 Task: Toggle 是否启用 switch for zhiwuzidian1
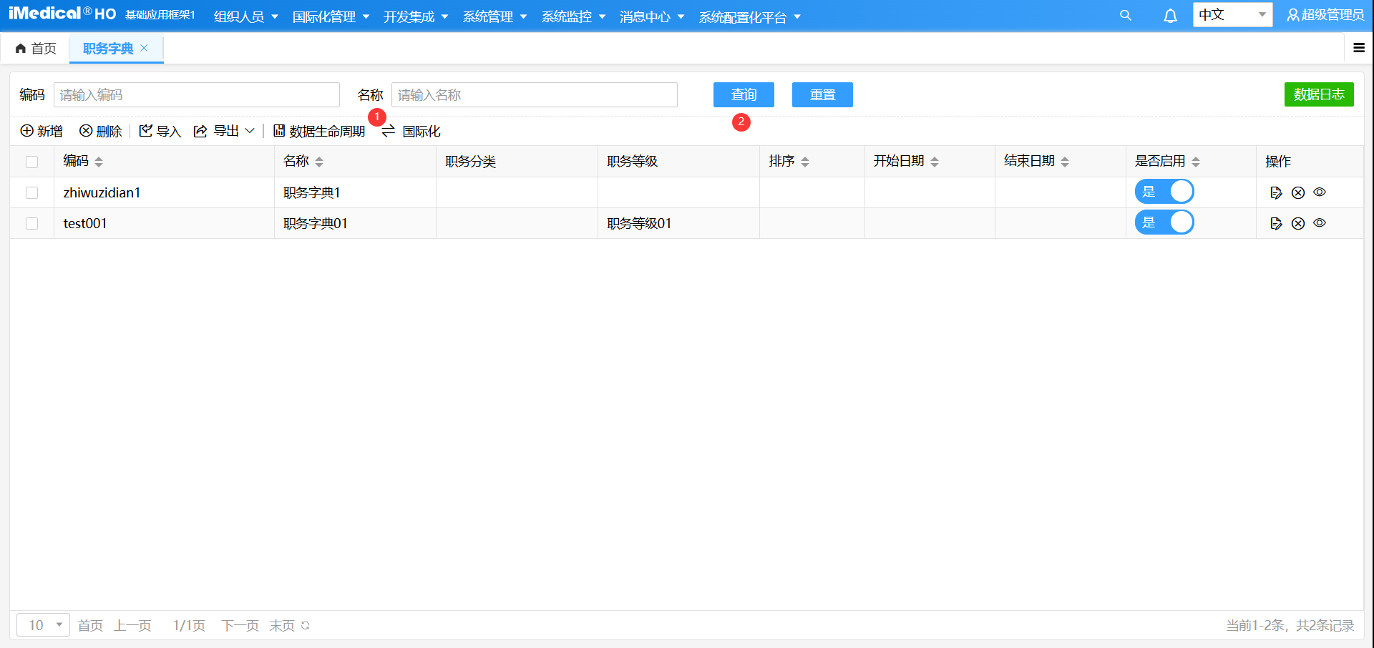tap(1164, 192)
